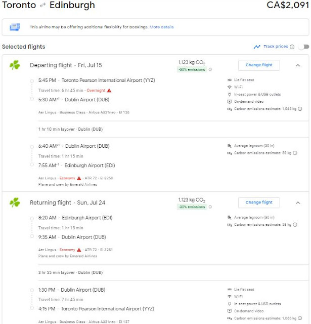Collapse the Returning flight details
This screenshot has height=324, width=311.
298,202
